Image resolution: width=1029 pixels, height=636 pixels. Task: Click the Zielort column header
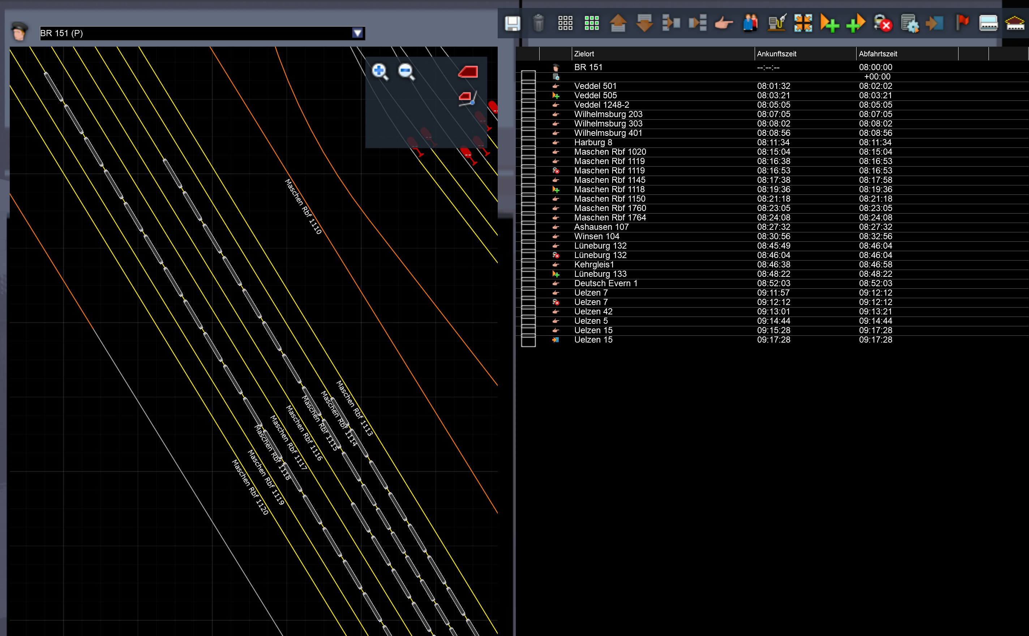(584, 54)
